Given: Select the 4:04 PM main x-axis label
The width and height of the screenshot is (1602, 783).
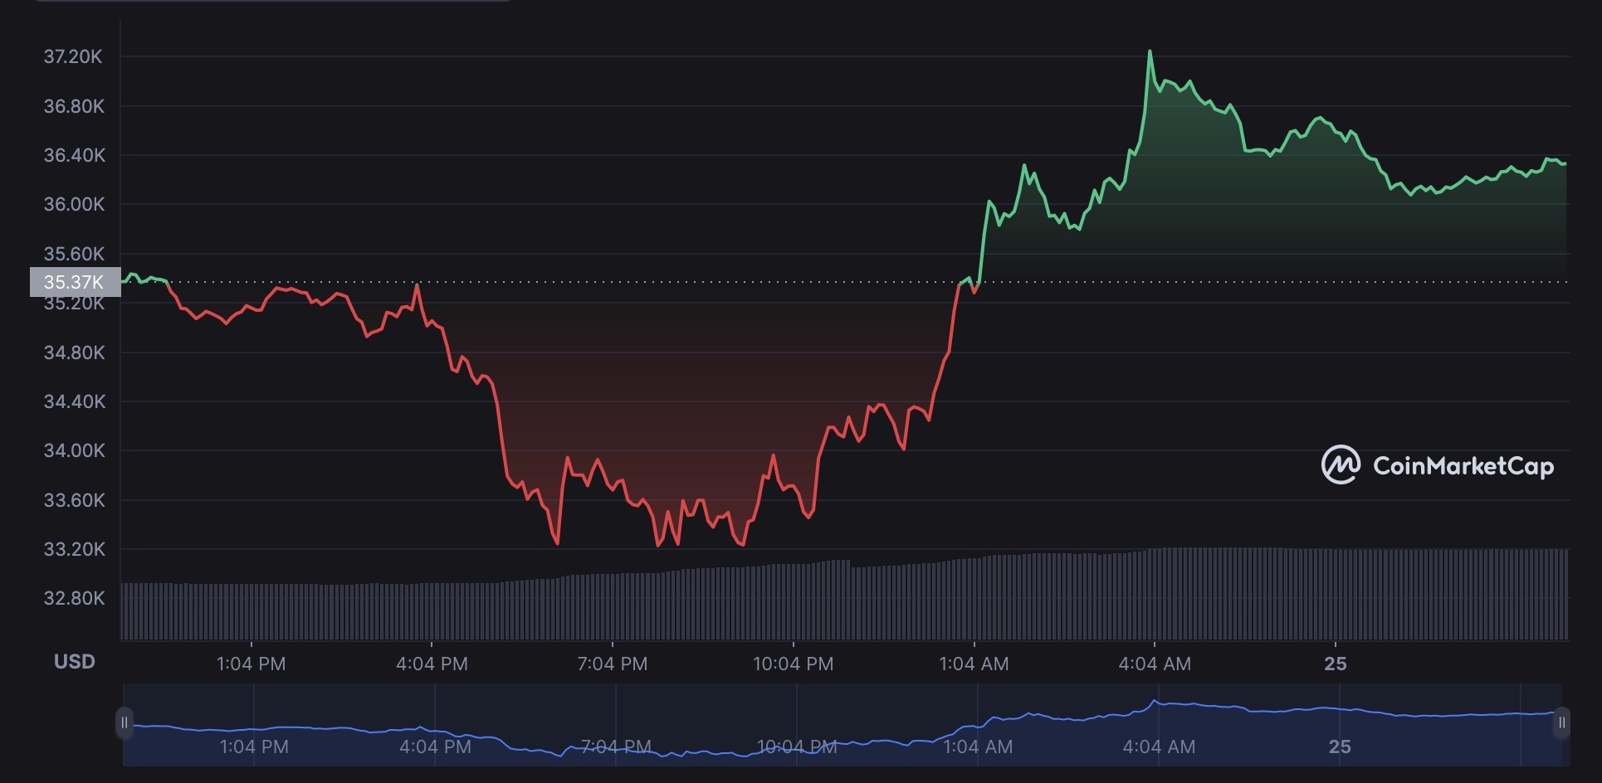Looking at the screenshot, I should 432,664.
